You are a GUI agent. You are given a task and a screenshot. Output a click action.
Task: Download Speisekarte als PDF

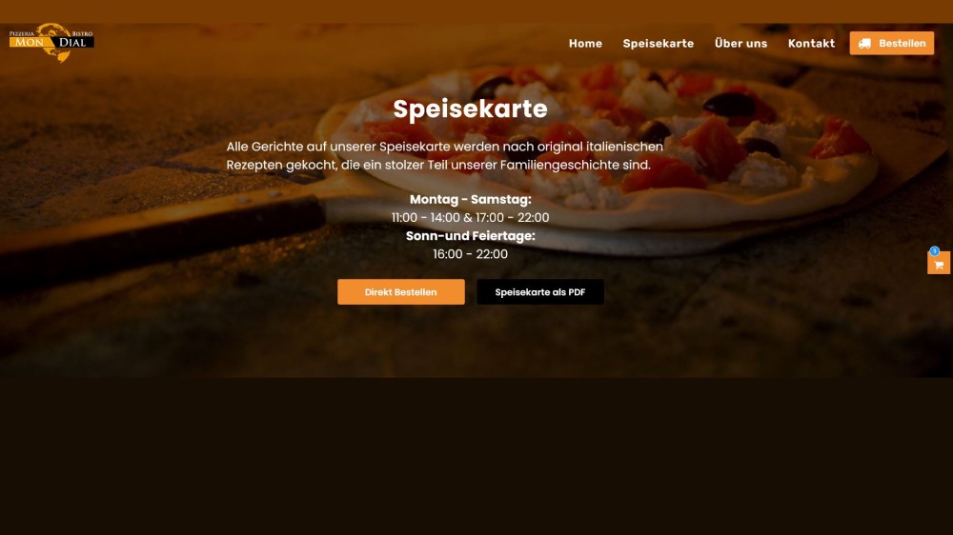pos(540,292)
